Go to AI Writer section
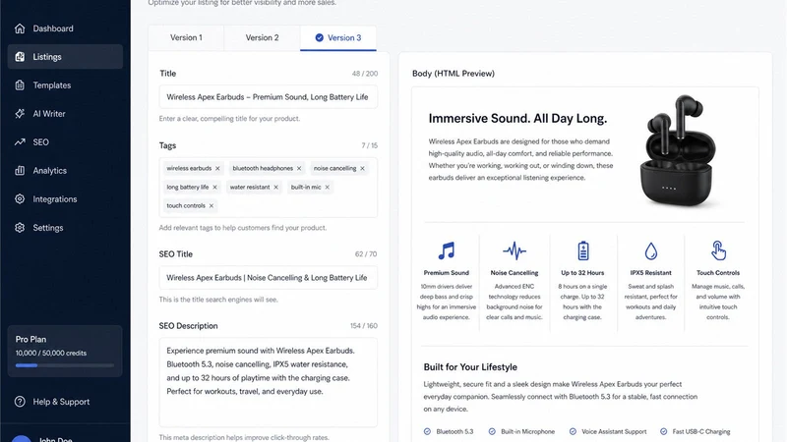 (65, 114)
